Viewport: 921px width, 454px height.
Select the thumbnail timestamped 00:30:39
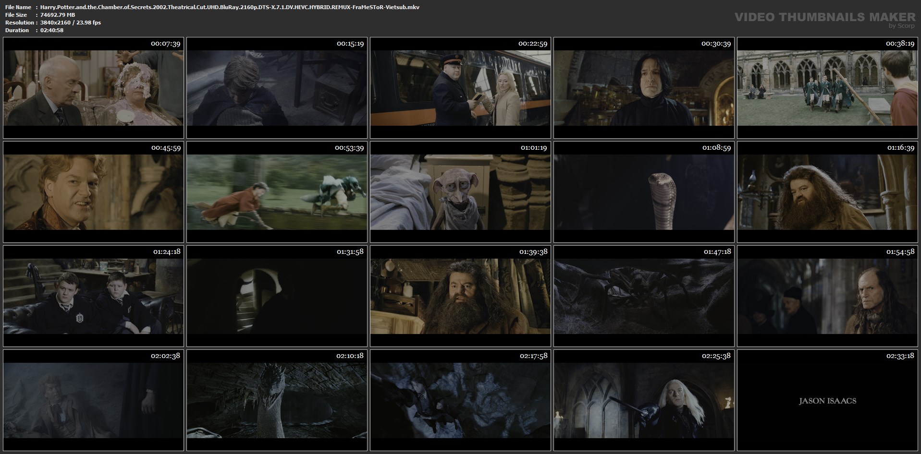pyautogui.click(x=644, y=88)
